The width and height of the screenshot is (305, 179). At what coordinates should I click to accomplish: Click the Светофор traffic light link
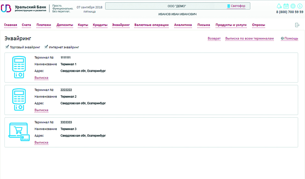pyautogui.click(x=238, y=6)
